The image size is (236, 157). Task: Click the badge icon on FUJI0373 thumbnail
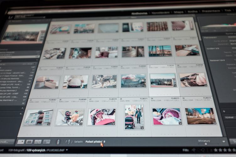click(x=180, y=123)
